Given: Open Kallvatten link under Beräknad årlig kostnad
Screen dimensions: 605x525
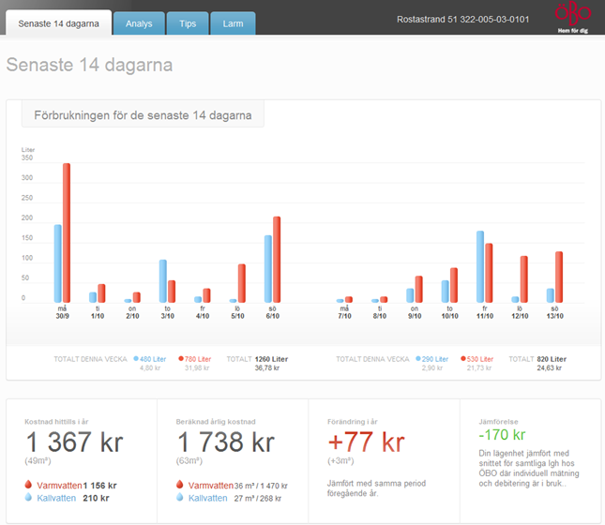Looking at the screenshot, I should point(207,499).
